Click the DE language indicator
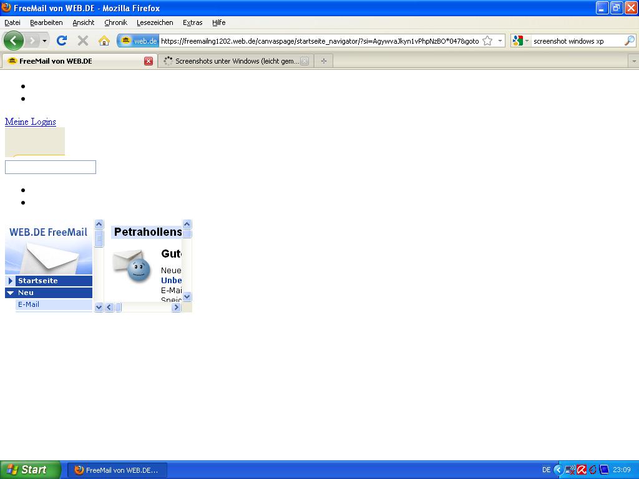The width and height of the screenshot is (639, 479). (x=547, y=470)
